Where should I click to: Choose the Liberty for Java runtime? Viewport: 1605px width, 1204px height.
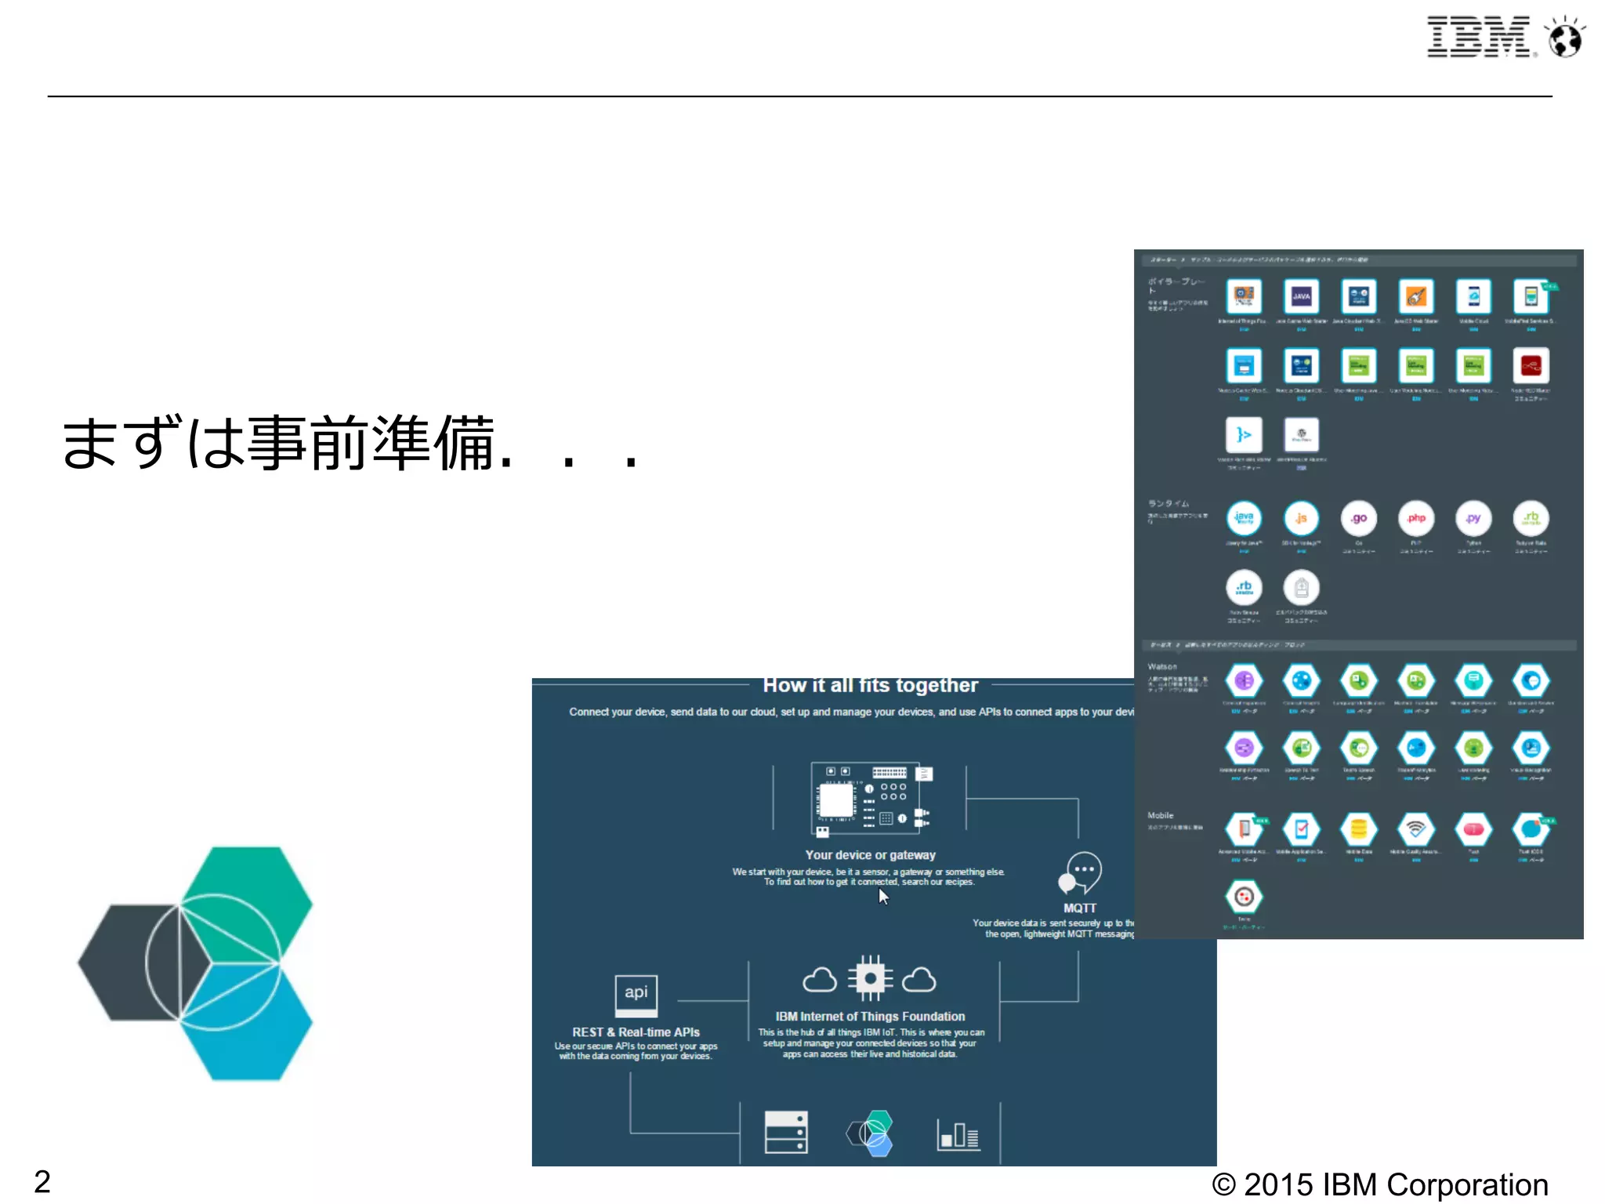click(1243, 518)
